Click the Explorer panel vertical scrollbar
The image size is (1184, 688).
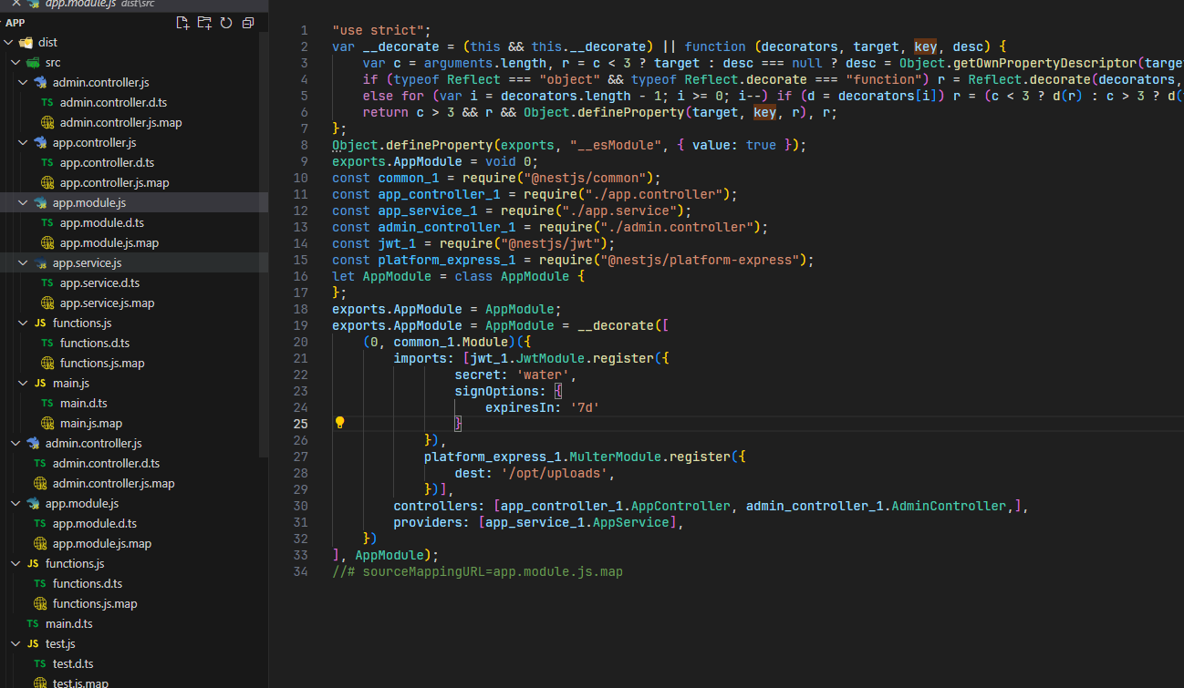(264, 244)
